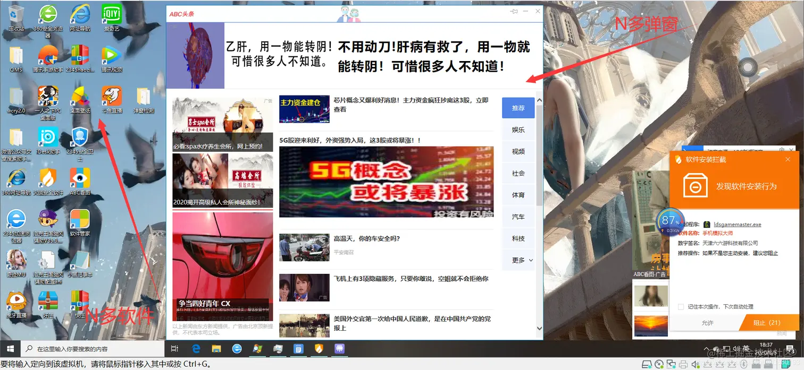Open the 体育 news tab
Screen dimensions: 804x370
coord(518,195)
